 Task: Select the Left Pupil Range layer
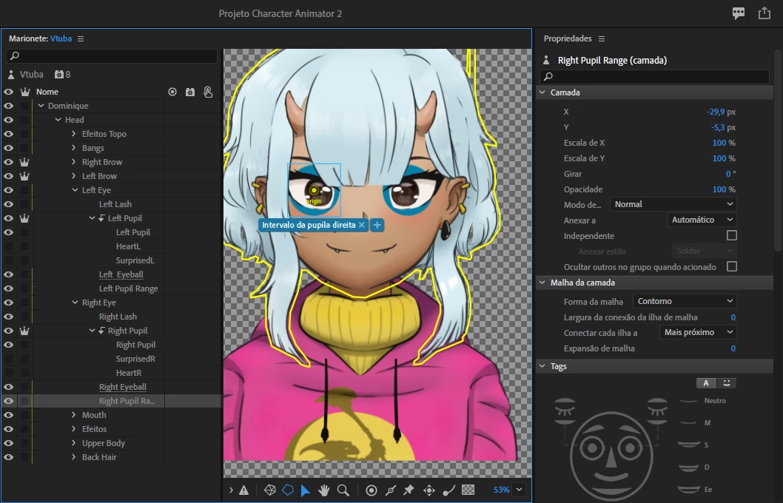128,288
